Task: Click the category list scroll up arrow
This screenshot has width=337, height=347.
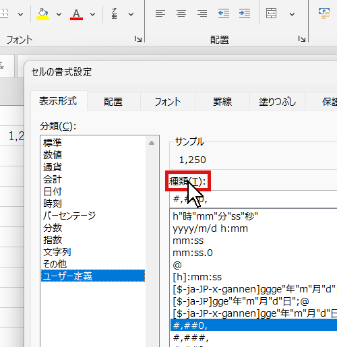Action: pos(152,143)
